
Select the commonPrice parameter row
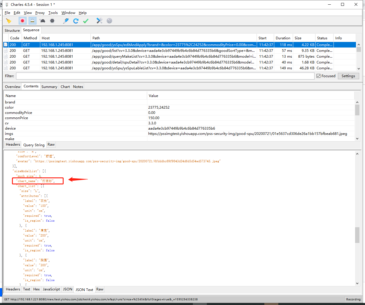pyautogui.click(x=179, y=118)
